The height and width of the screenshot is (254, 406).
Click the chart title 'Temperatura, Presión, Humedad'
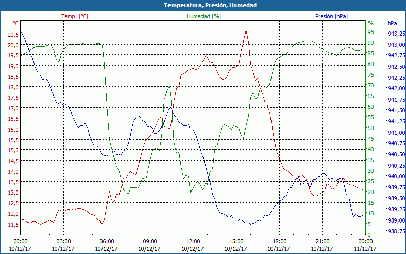pyautogui.click(x=210, y=5)
